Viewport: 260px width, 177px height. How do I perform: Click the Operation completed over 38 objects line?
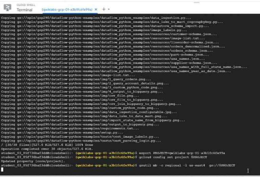pos(47,149)
